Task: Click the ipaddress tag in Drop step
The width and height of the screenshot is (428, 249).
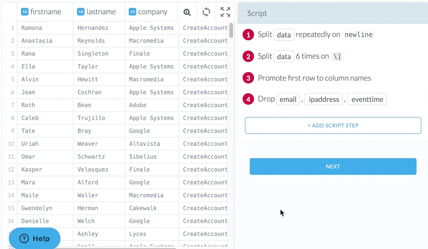Action: click(x=324, y=99)
